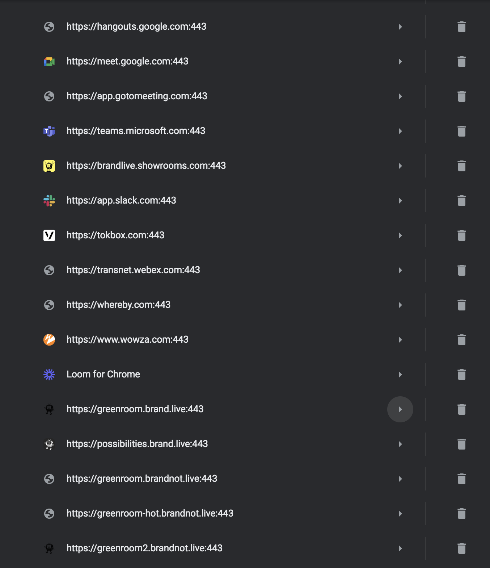
Task: Click the trash icon for www.wowza.com
Action: [x=461, y=340]
